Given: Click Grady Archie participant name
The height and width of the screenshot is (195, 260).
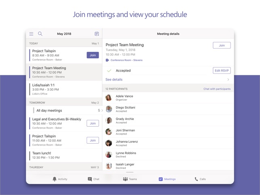Looking at the screenshot, I should [x=125, y=119].
